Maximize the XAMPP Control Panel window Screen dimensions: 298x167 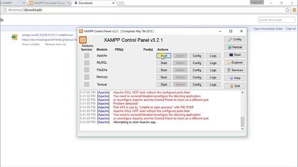(230, 31)
